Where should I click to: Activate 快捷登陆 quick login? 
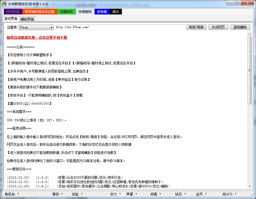(x=85, y=11)
